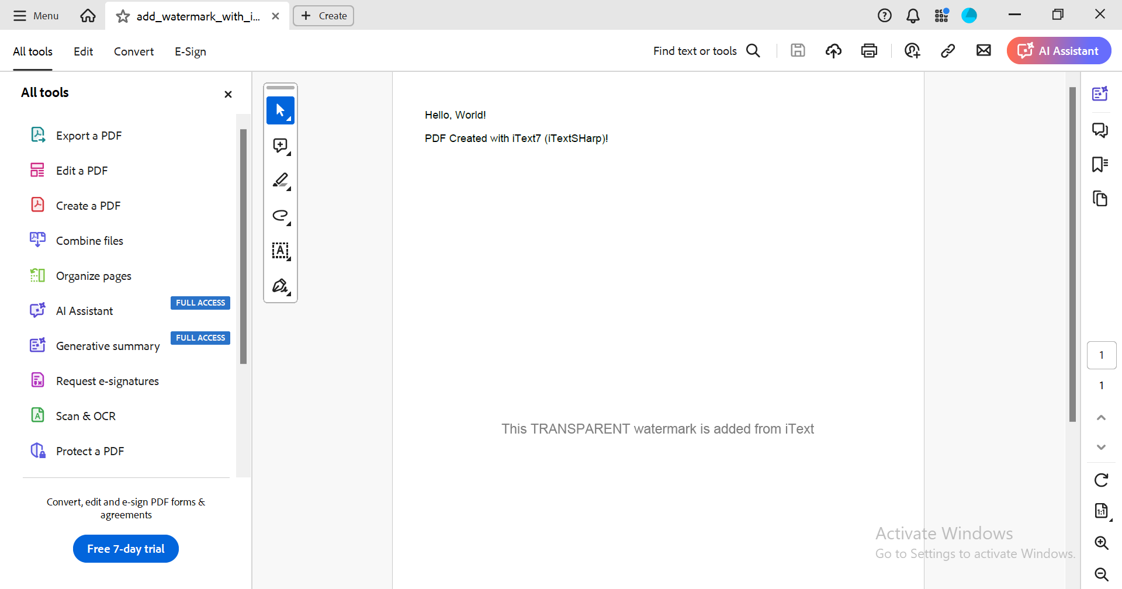Share the file with others icon
The width and height of the screenshot is (1122, 589).
(912, 51)
